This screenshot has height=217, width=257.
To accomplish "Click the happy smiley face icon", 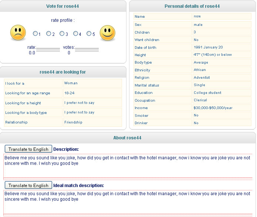I will [x=108, y=33].
